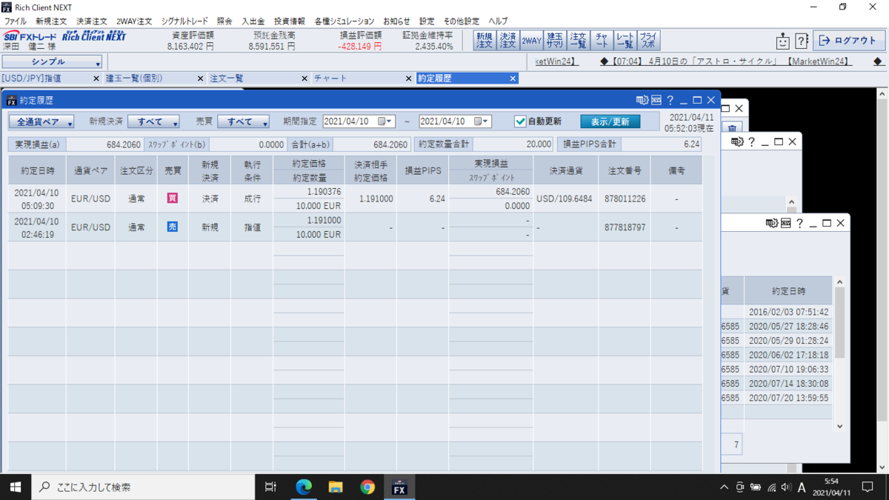
Task: Click the robot face assistant icon
Action: pyautogui.click(x=783, y=41)
